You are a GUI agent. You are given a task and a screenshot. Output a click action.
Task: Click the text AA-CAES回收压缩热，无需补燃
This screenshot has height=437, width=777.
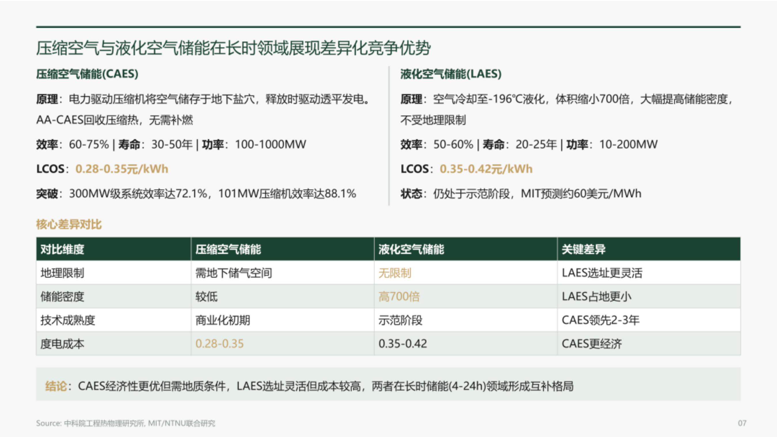pyautogui.click(x=115, y=120)
